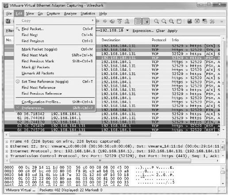Click the packets count status text
The width and height of the screenshot is (228, 195).
tap(71, 190)
